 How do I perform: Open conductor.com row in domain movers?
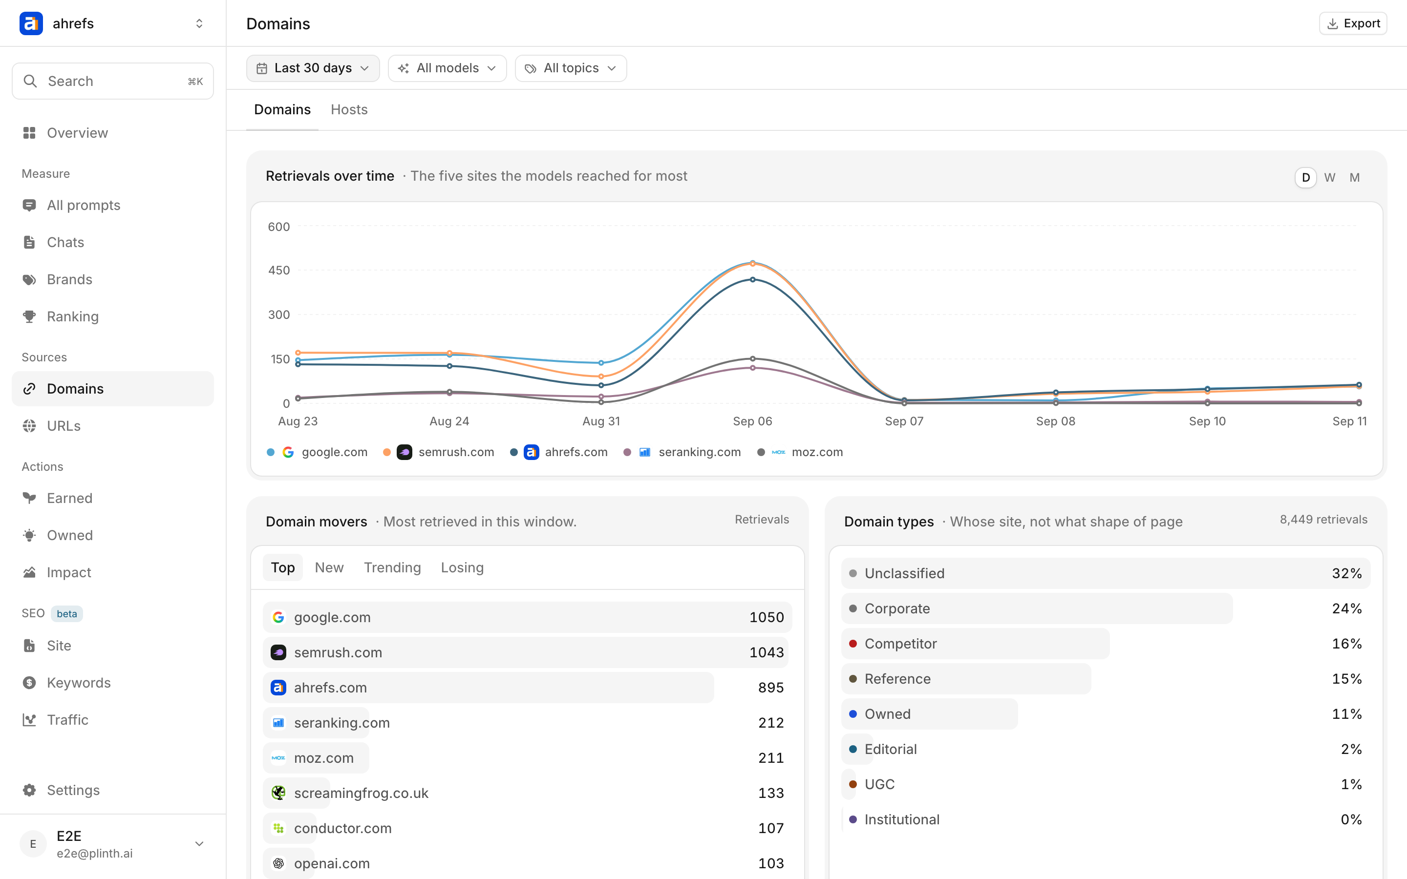[527, 828]
